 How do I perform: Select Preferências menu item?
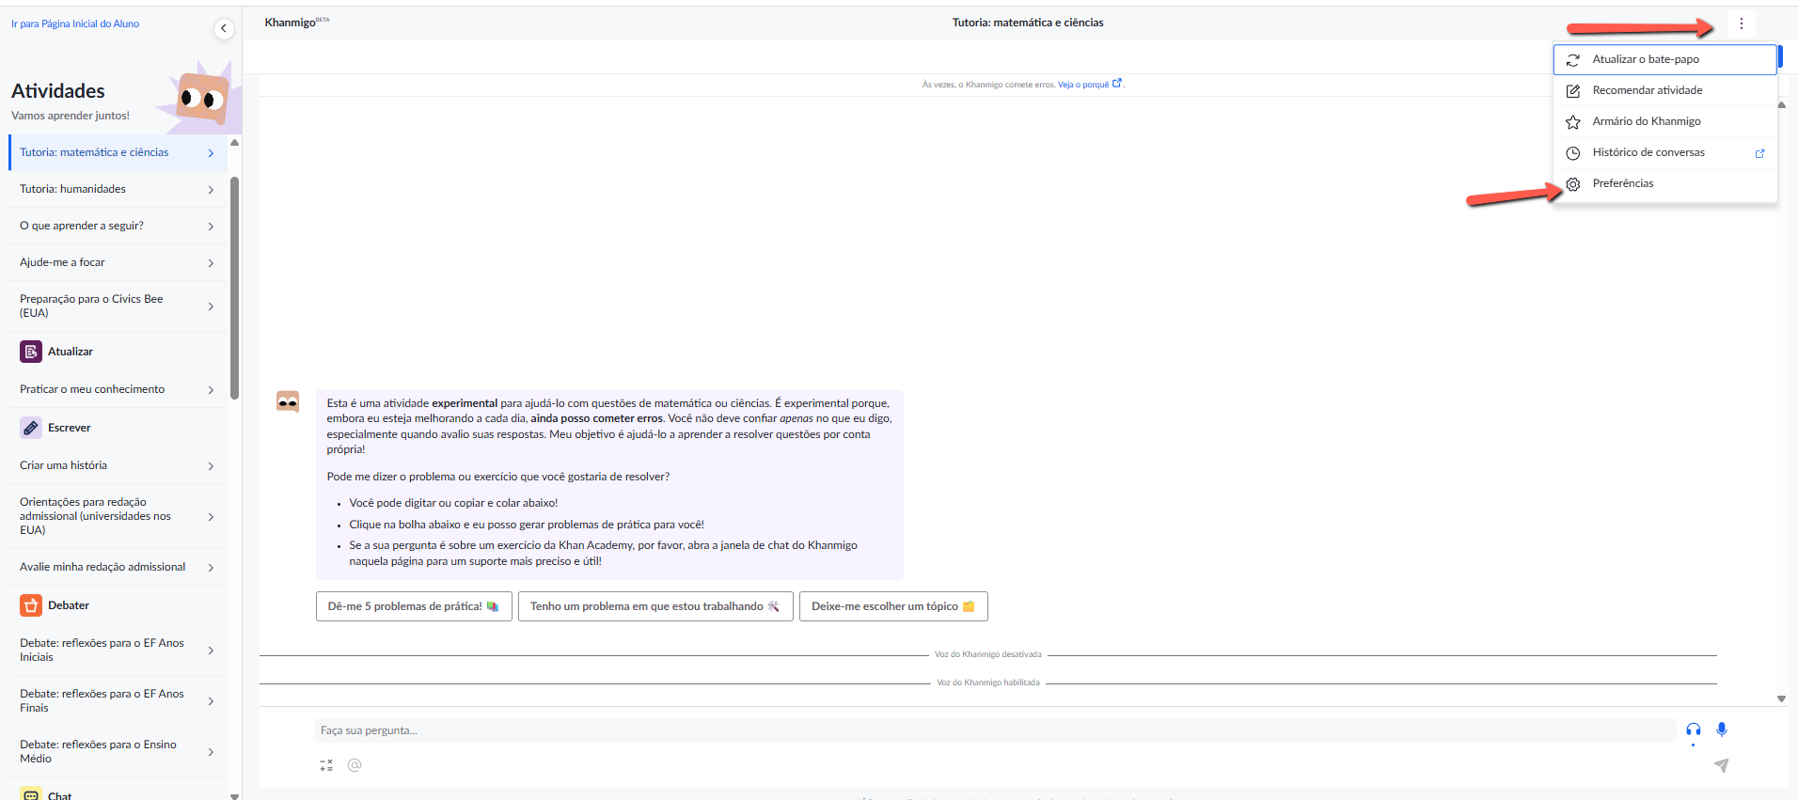pyautogui.click(x=1664, y=183)
